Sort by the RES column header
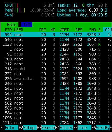The image size is (112, 132). tap(79, 30)
